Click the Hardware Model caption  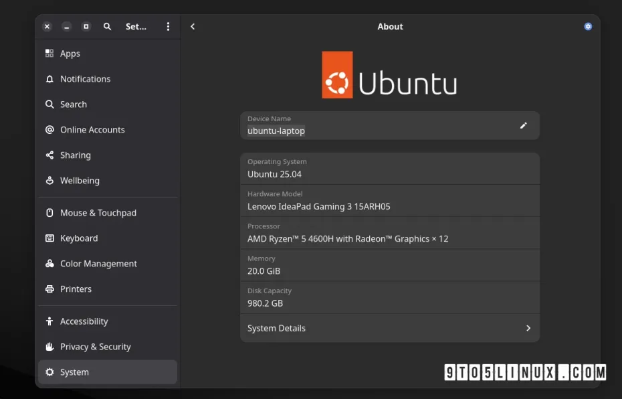point(275,193)
